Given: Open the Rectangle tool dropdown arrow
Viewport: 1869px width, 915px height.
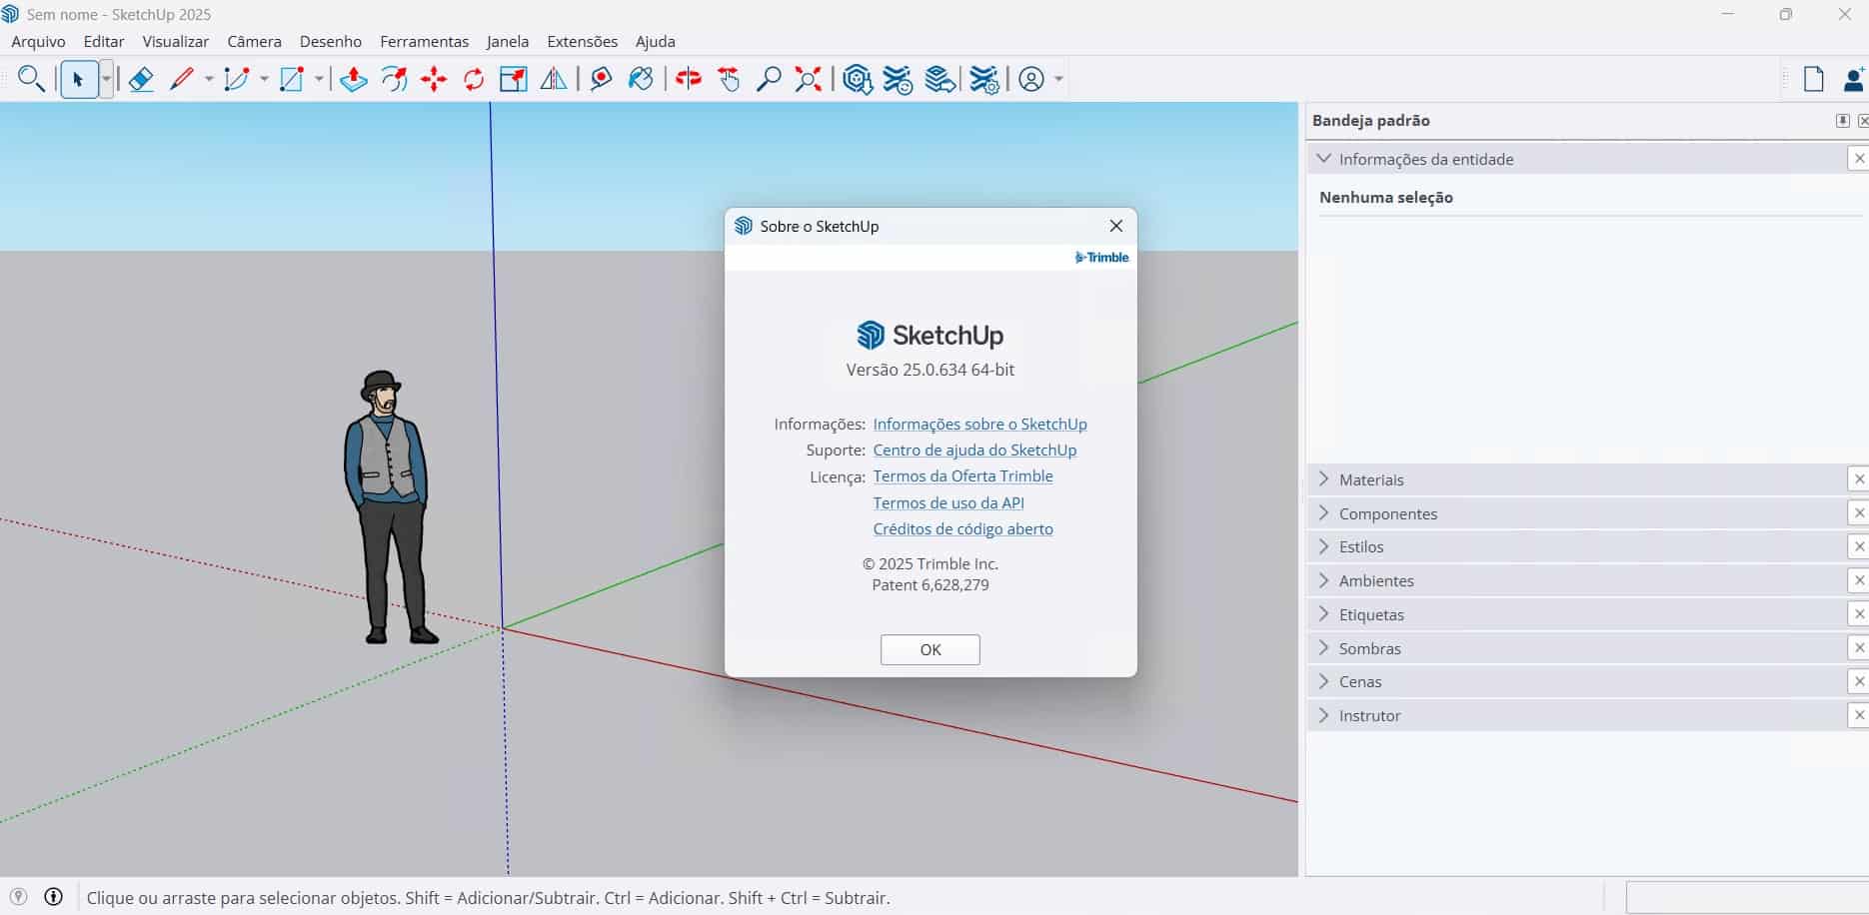Looking at the screenshot, I should coord(319,79).
